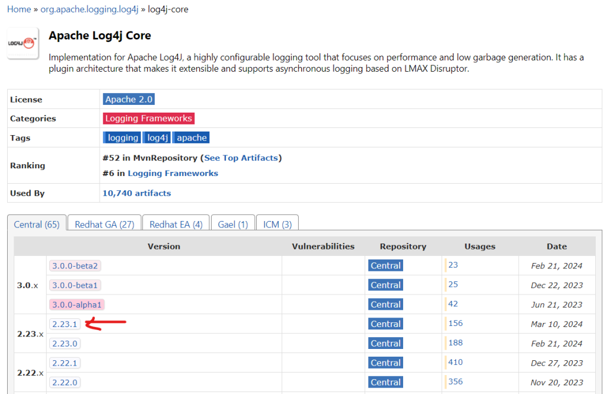Switch to the Redhat GA (27) tab
Viewport: 607px width, 394px height.
[104, 225]
